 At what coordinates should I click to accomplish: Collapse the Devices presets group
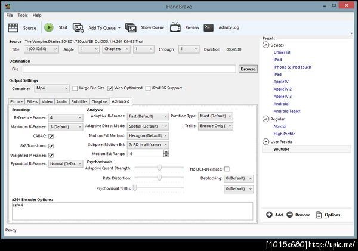pos(266,45)
